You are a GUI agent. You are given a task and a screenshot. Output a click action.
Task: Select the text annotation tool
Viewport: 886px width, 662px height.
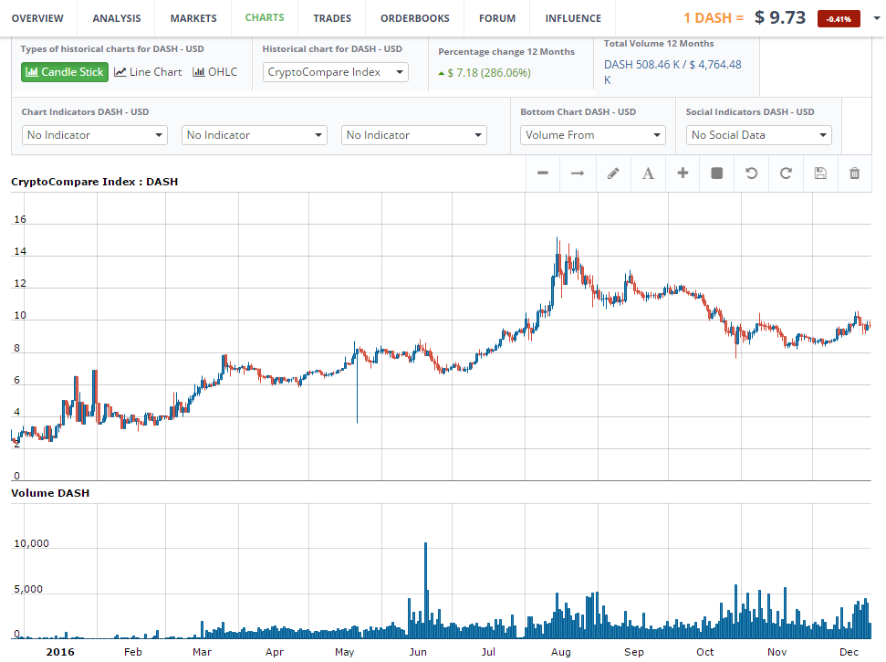click(x=648, y=173)
